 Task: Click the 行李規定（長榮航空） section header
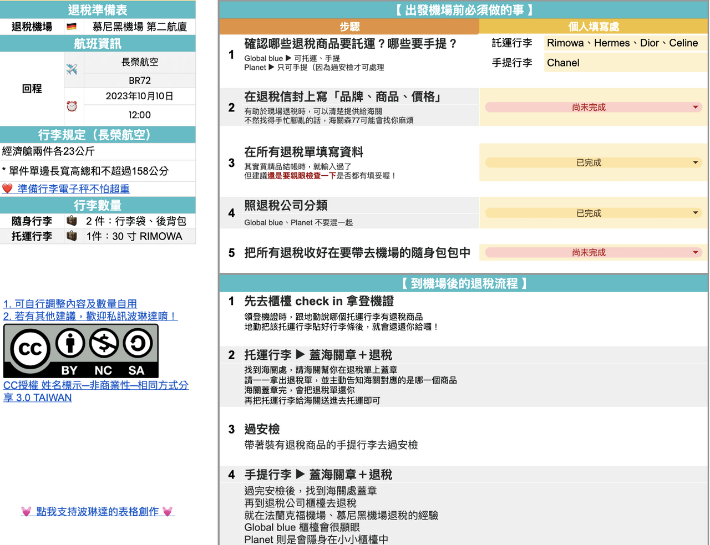pyautogui.click(x=98, y=135)
